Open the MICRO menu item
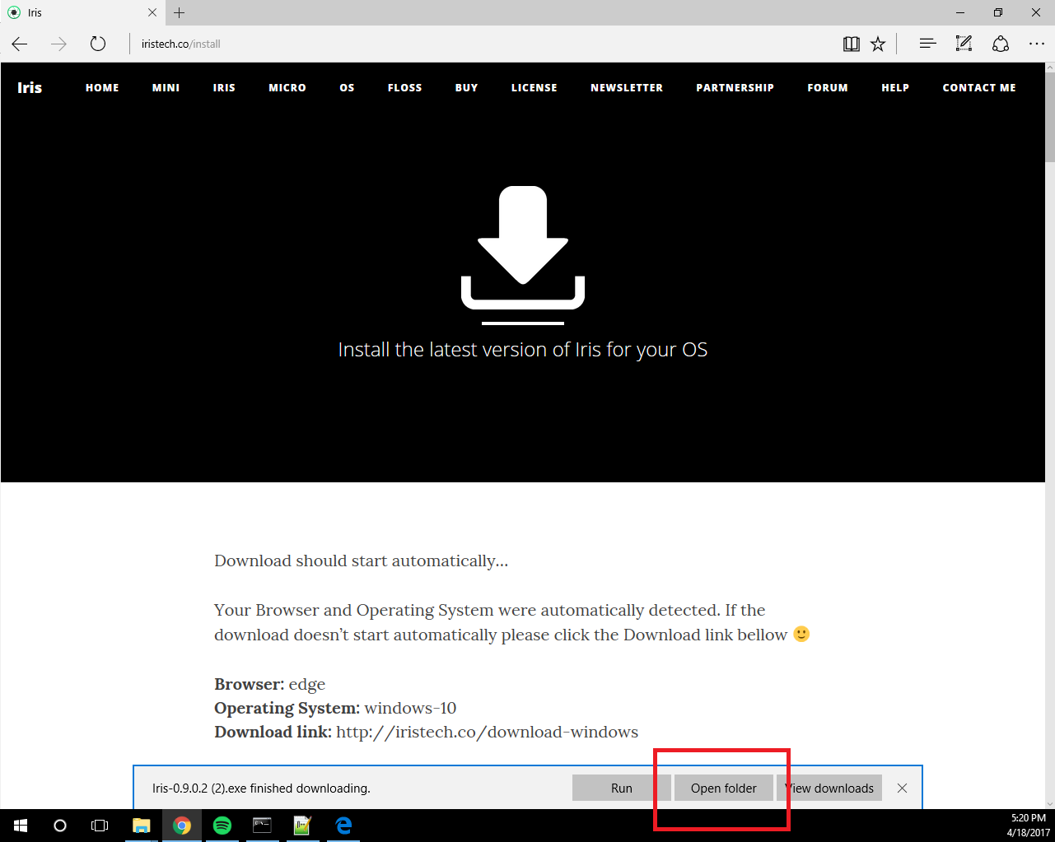The image size is (1055, 842). pos(287,87)
